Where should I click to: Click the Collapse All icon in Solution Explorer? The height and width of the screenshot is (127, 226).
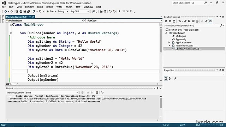(x=193, y=21)
